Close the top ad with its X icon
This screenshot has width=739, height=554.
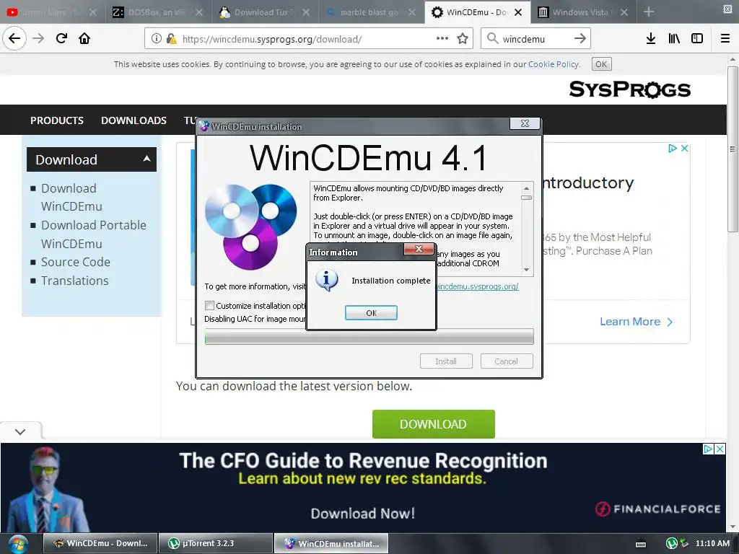click(x=685, y=149)
